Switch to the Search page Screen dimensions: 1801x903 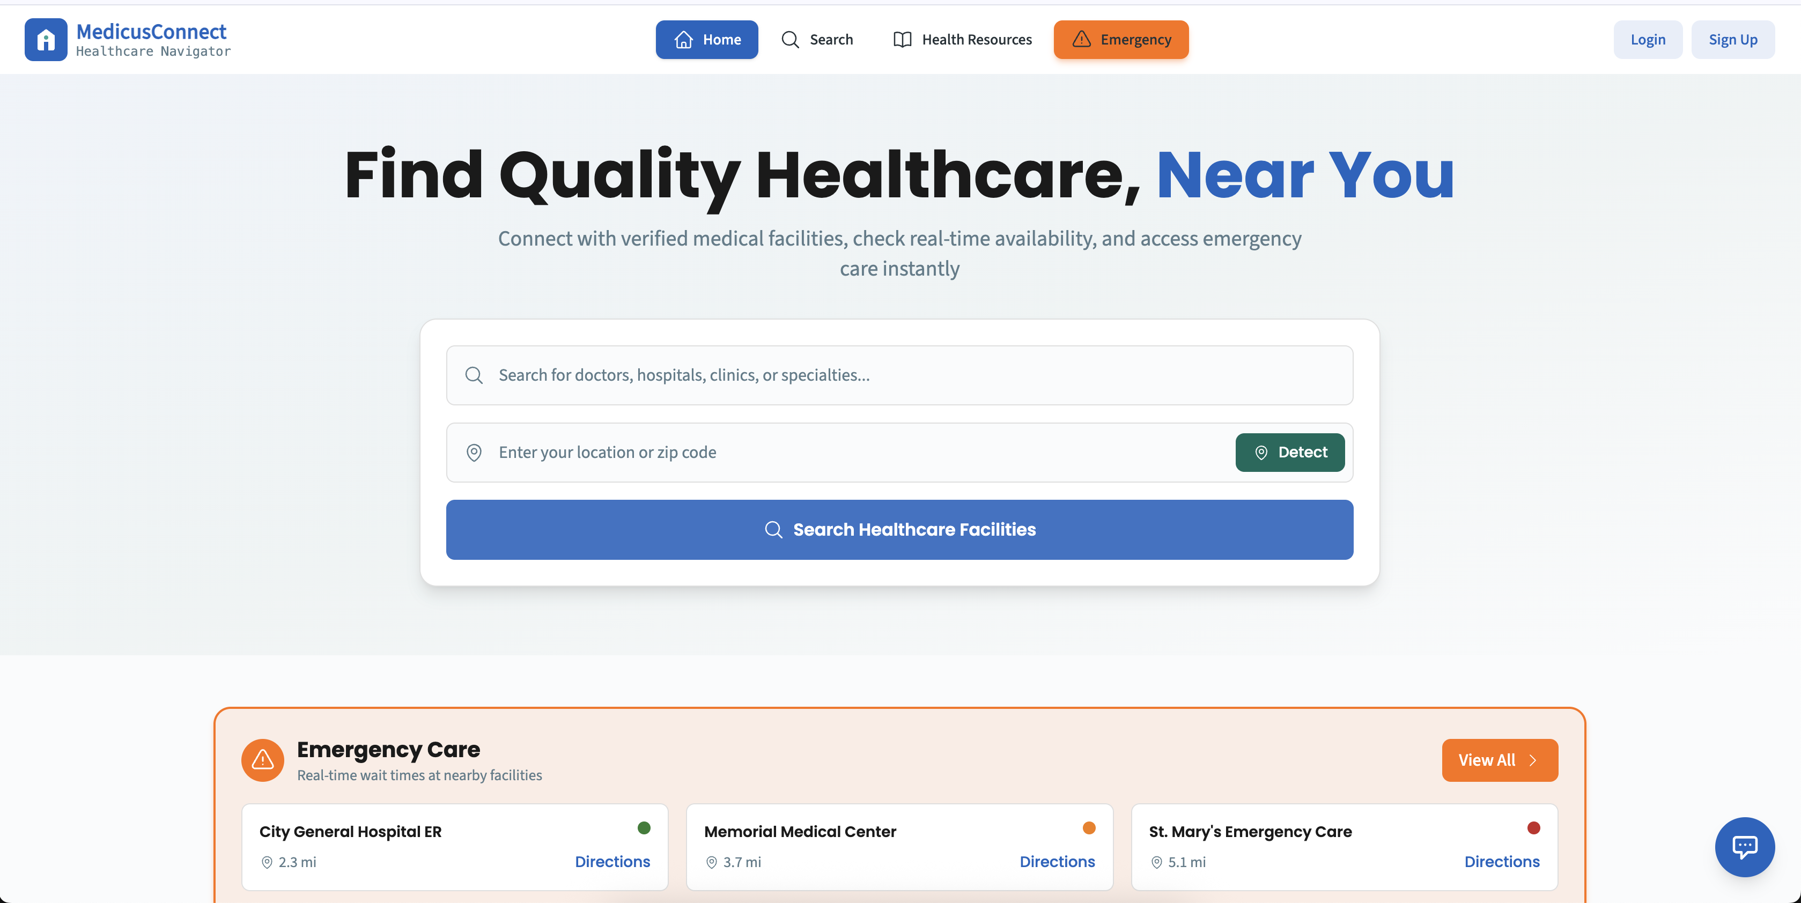click(831, 40)
